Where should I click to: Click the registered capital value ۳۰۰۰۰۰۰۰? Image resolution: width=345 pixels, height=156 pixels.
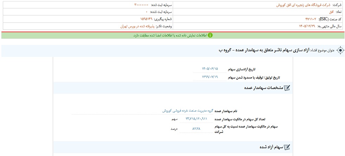coord(141,5)
